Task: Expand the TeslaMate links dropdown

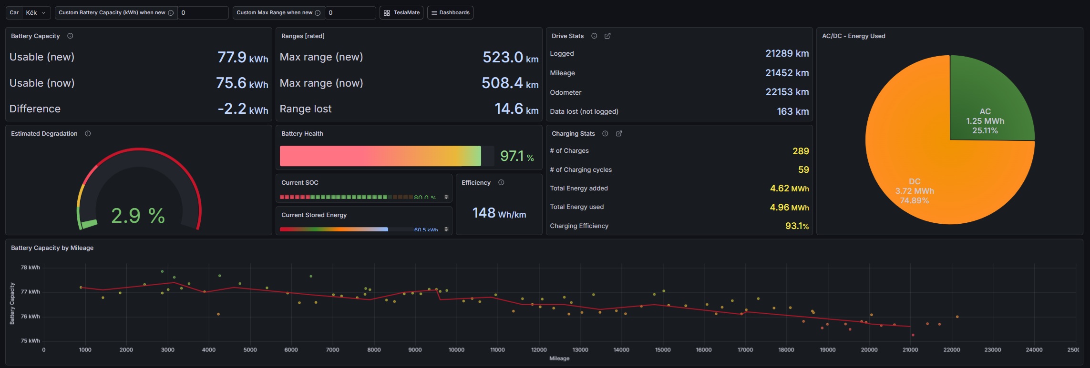Action: tap(401, 13)
